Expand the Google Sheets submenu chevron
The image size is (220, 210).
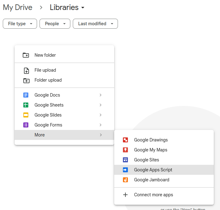click(101, 105)
